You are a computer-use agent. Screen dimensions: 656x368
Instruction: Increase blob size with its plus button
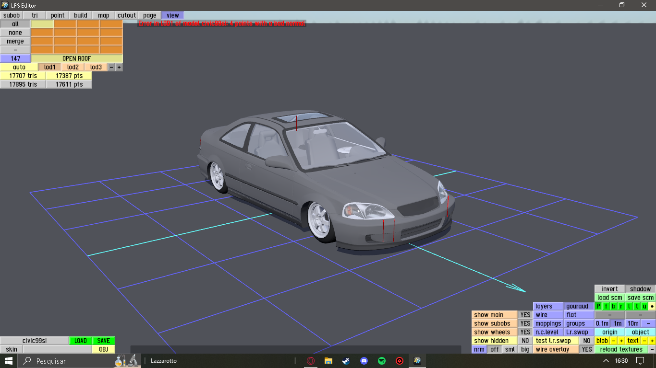click(621, 341)
